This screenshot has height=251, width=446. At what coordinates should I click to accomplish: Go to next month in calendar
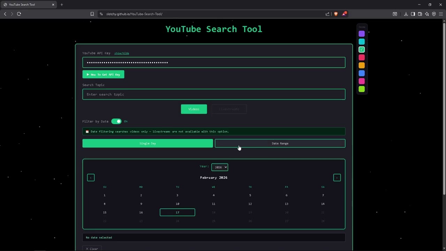[x=337, y=178]
